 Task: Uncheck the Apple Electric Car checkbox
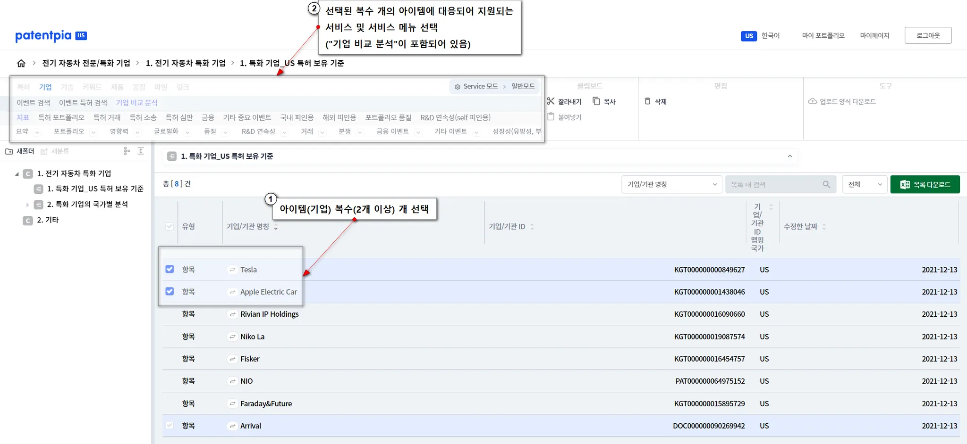click(170, 291)
